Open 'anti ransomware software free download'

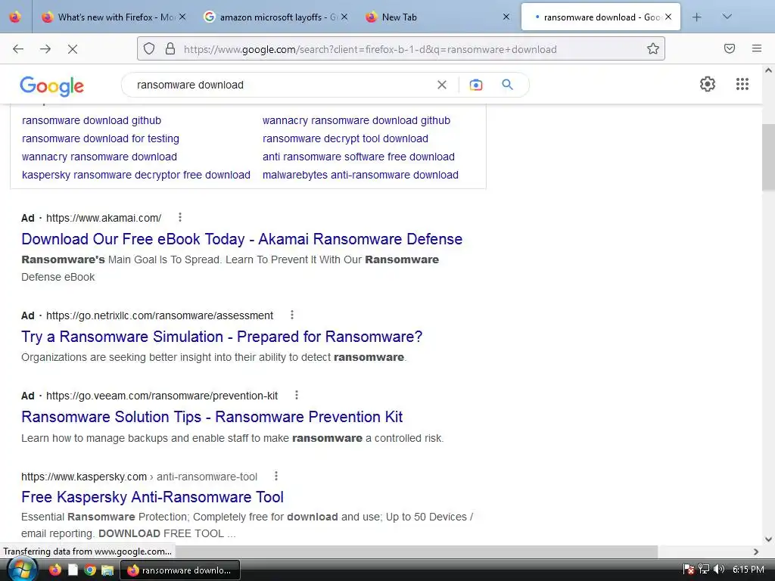pos(358,157)
